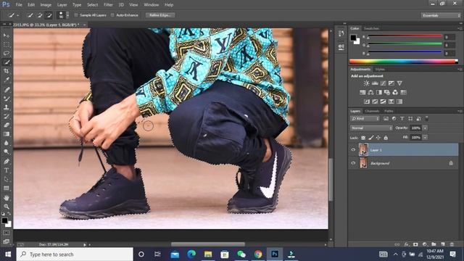
Task: Click the Refine Edge button
Action: [159, 15]
